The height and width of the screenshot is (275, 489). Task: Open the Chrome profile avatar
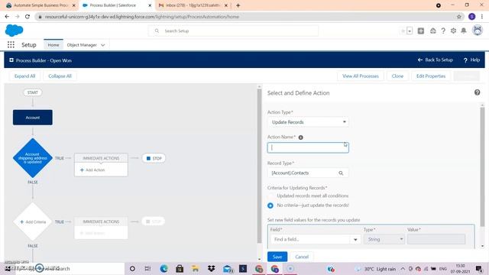point(472,17)
